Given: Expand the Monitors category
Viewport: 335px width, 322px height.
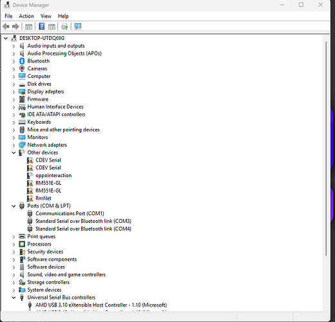Looking at the screenshot, I should click(14, 138).
